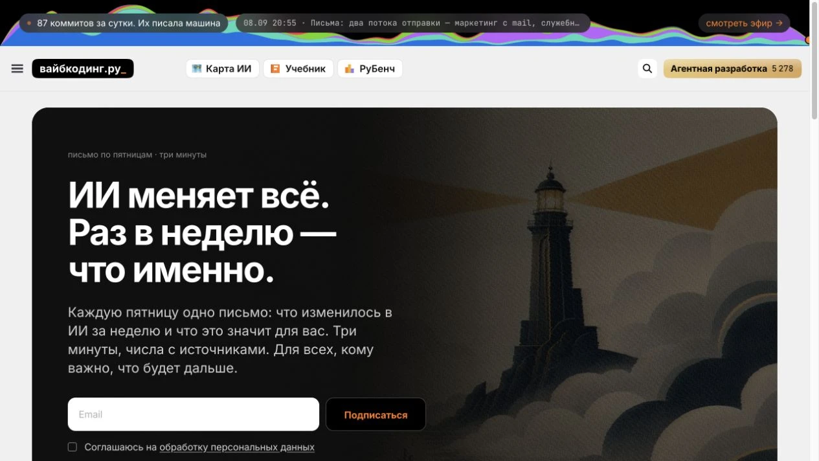Viewport: 819px width, 461px height.
Task: Open the обработку персональных данных link
Action: click(x=237, y=447)
